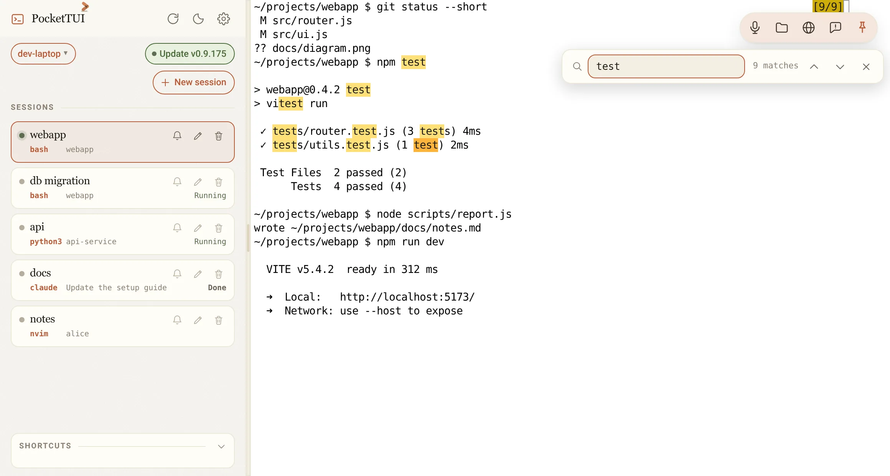Delete the api session

[x=219, y=228]
